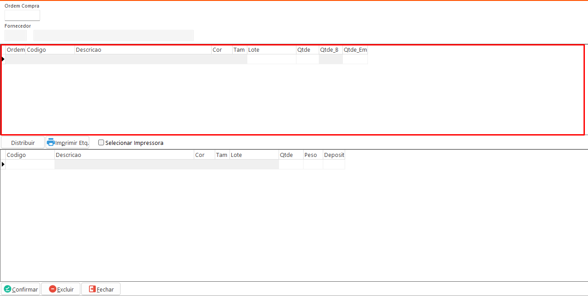588x296 pixels.
Task: Click the Deposit column header in bottom grid
Action: click(x=334, y=155)
